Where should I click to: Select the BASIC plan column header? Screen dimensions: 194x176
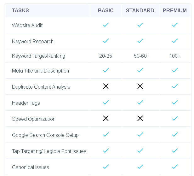click(106, 10)
